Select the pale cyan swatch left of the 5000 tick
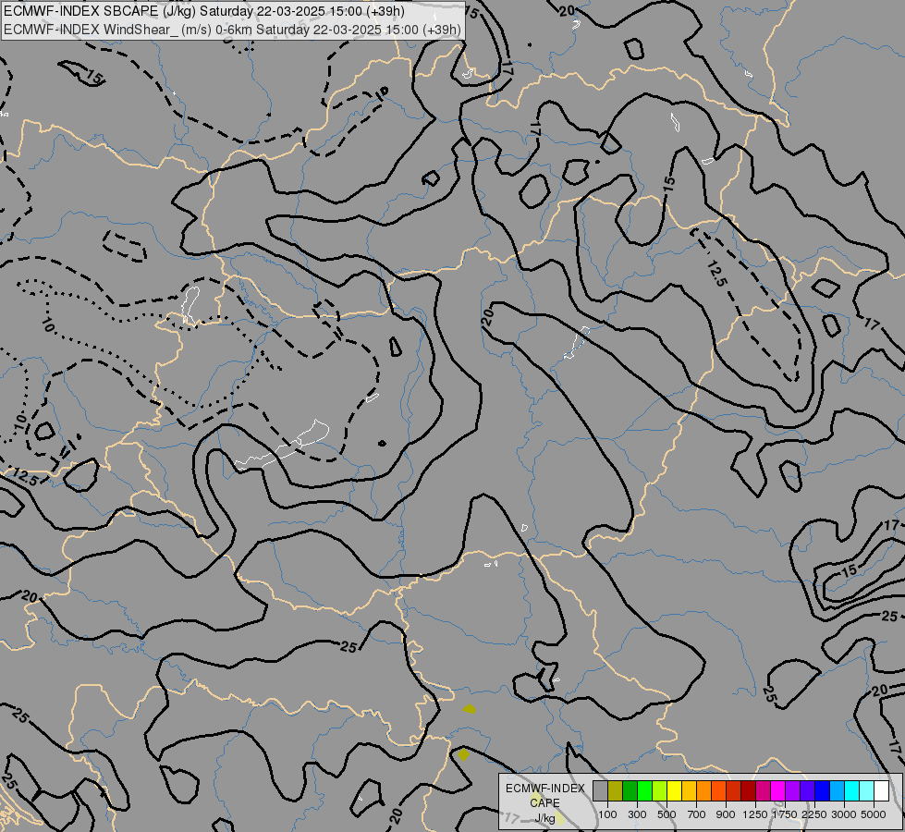This screenshot has height=832, width=905. tap(866, 790)
